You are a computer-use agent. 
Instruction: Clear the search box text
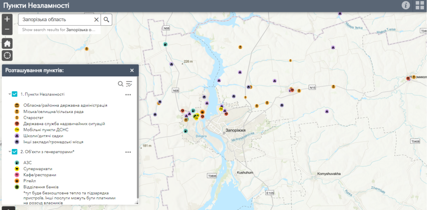coord(96,19)
